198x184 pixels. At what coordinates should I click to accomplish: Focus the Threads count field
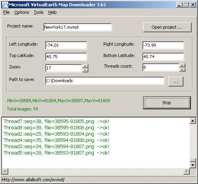click(161, 67)
